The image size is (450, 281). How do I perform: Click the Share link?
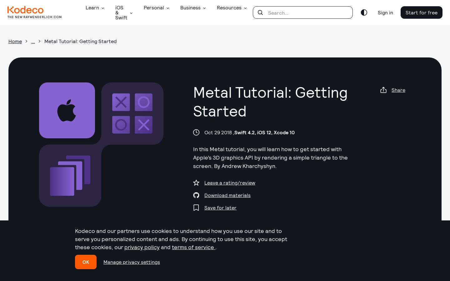pyautogui.click(x=398, y=90)
